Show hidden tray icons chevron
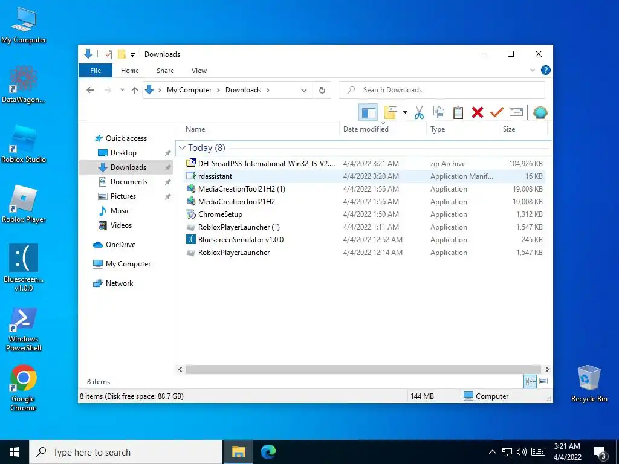619x464 pixels. 492,452
